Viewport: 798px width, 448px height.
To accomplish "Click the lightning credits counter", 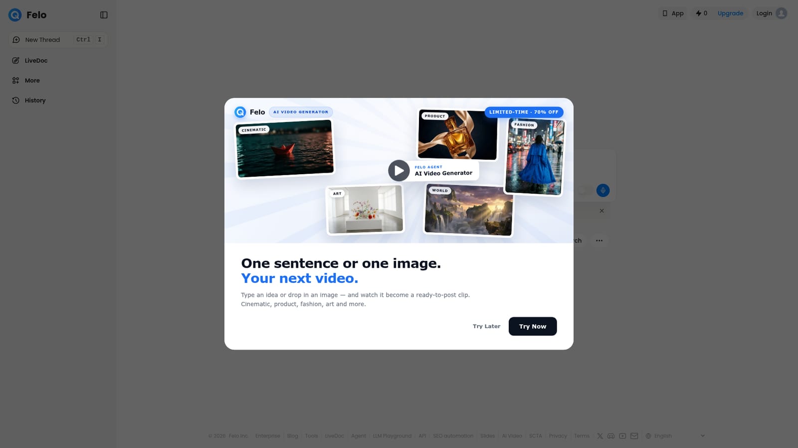I will click(701, 13).
